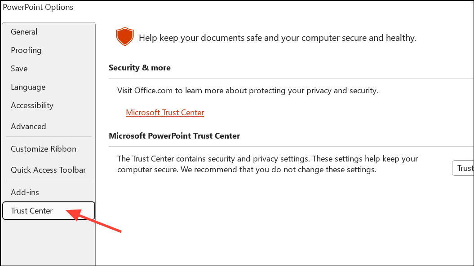This screenshot has height=266, width=474.
Task: Follow the Microsoft Trust Center link
Action: click(x=165, y=112)
